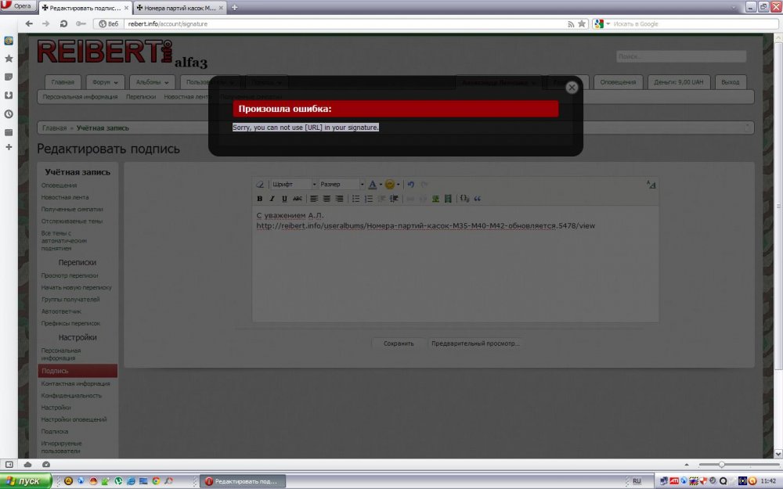This screenshot has width=783, height=489.
Task: Open the Шрифт font dropdown
Action: coord(294,184)
